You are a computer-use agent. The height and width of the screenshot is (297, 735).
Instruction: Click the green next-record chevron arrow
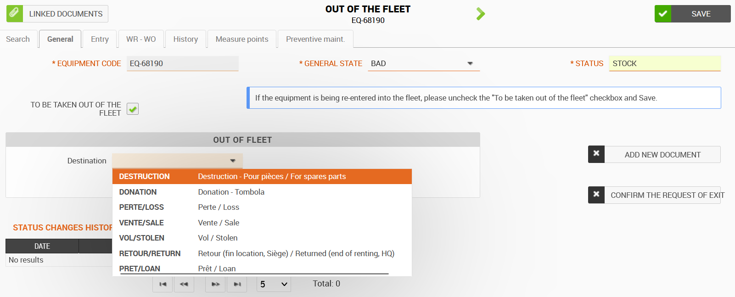coord(481,14)
